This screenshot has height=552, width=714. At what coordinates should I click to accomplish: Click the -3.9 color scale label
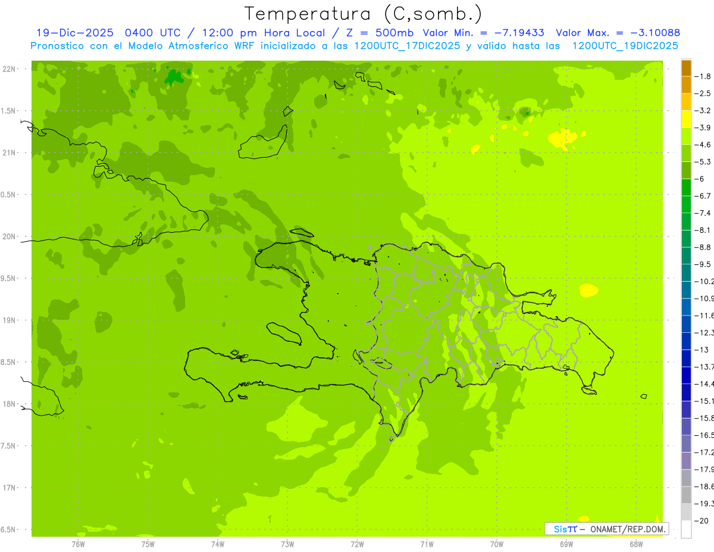point(703,127)
